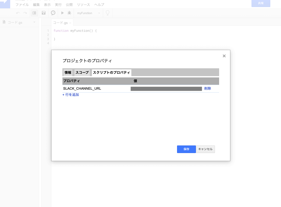
Task: Click the lightbulb icon in toolbar
Action: pyautogui.click(x=107, y=13)
